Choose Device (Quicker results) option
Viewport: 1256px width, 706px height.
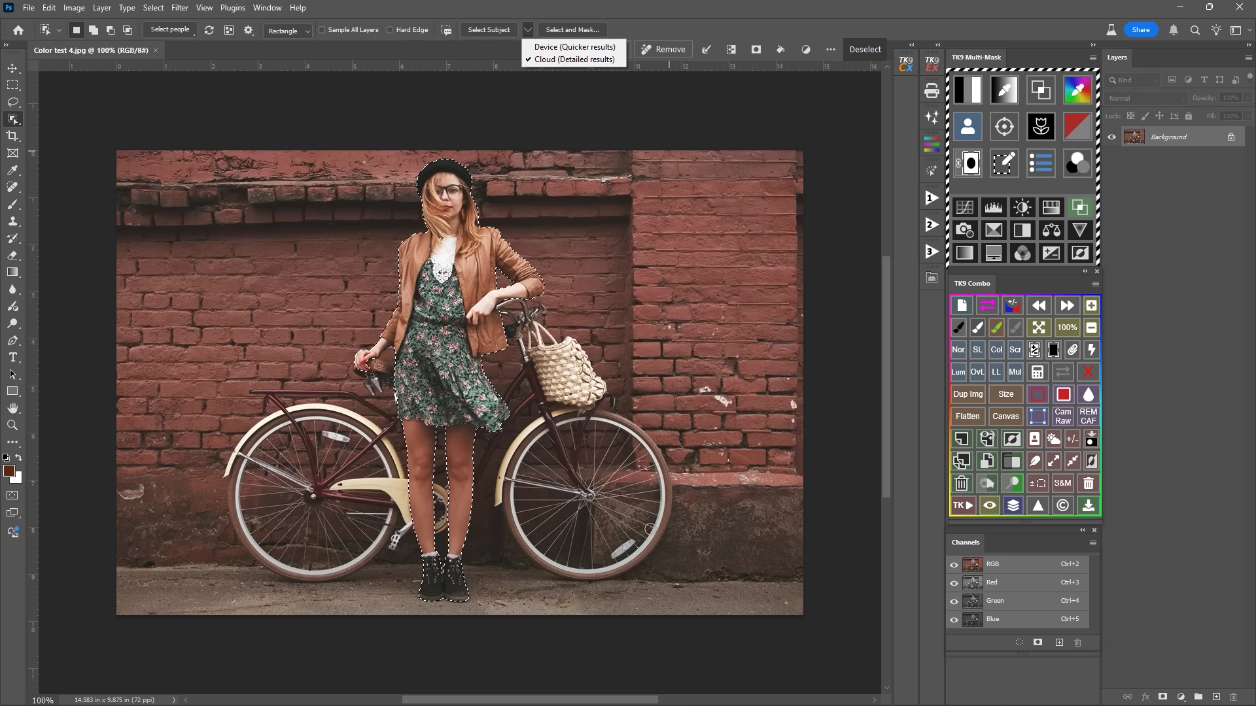[574, 47]
